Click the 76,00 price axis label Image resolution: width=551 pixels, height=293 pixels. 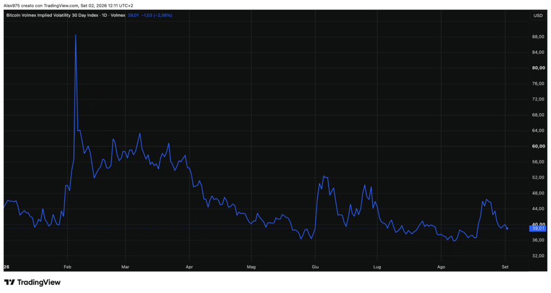tap(538, 83)
